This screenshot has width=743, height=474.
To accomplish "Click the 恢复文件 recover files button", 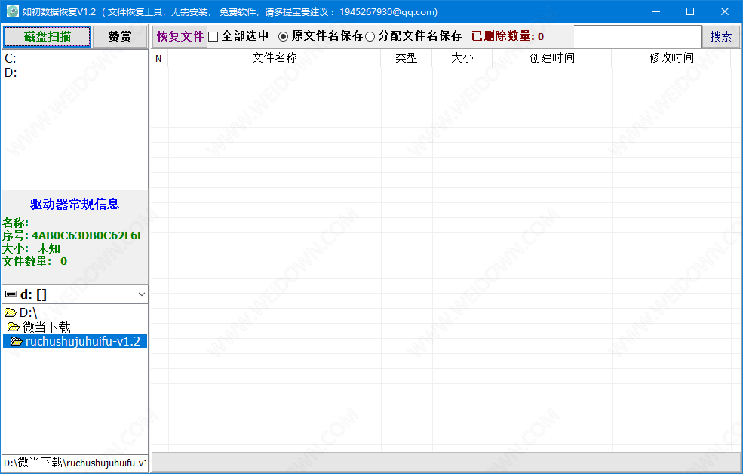I will click(180, 36).
